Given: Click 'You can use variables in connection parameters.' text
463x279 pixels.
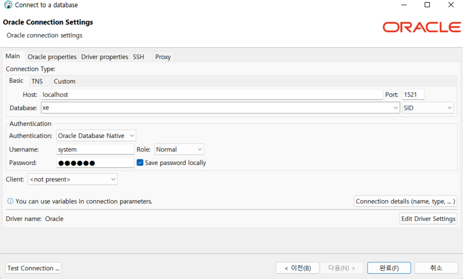Looking at the screenshot, I should tap(84, 201).
